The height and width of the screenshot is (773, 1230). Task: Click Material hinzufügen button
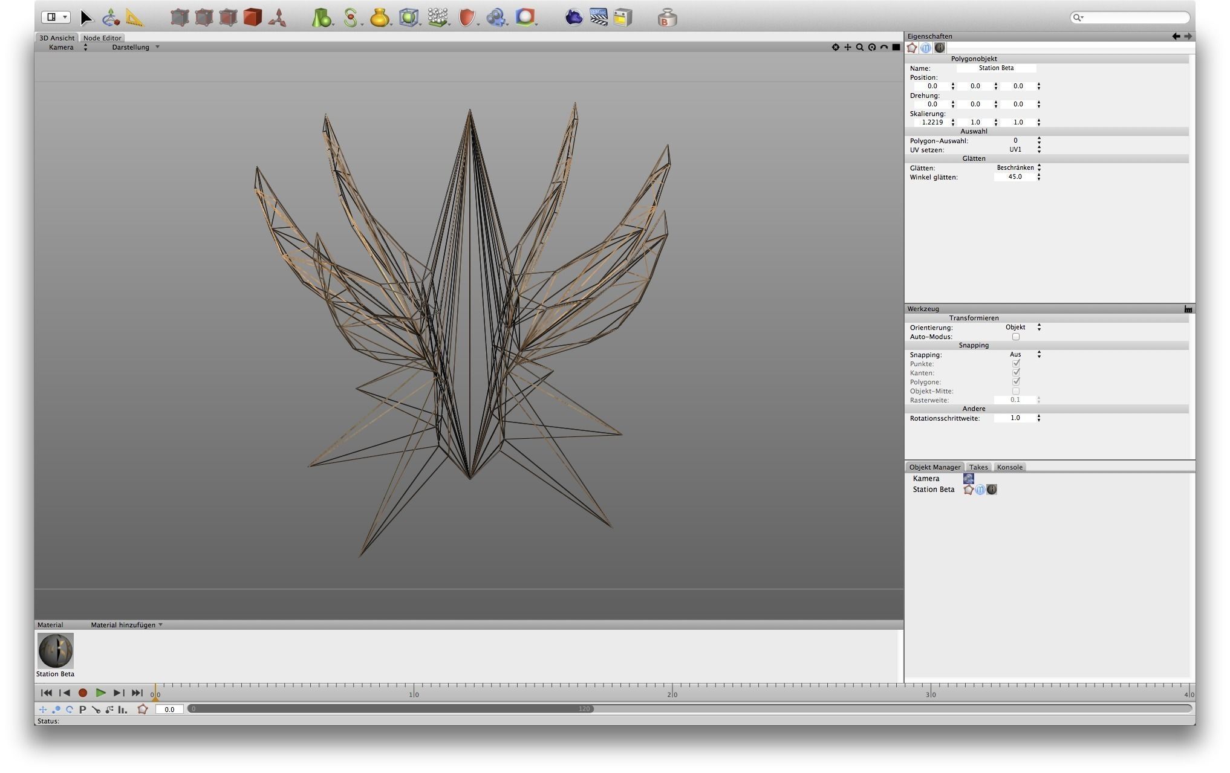(x=126, y=625)
